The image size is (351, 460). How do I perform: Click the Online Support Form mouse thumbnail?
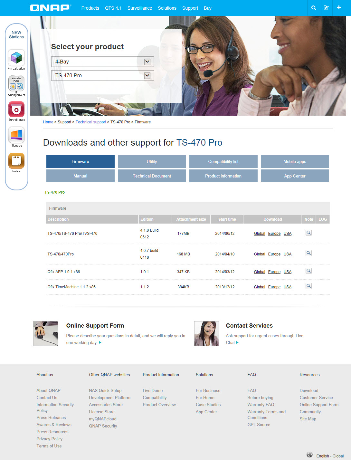(45, 333)
